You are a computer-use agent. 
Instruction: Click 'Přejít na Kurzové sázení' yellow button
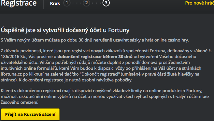pos(30,114)
